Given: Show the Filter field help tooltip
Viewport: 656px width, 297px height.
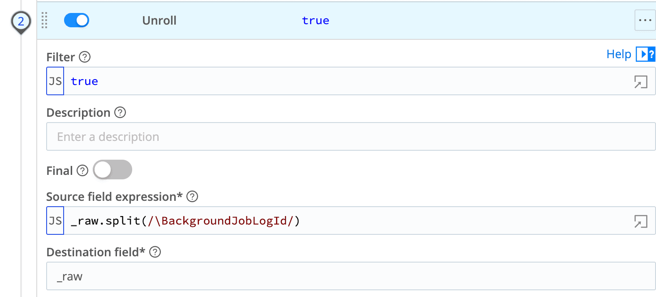Looking at the screenshot, I should [x=85, y=57].
